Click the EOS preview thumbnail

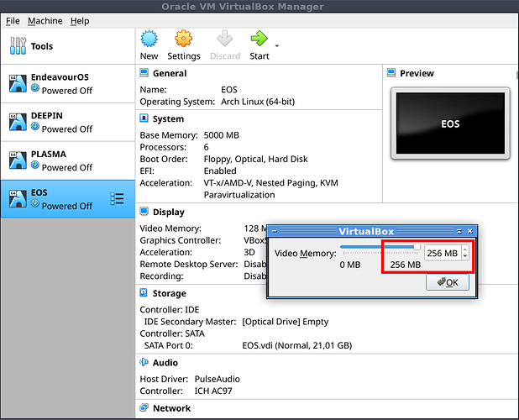point(450,123)
